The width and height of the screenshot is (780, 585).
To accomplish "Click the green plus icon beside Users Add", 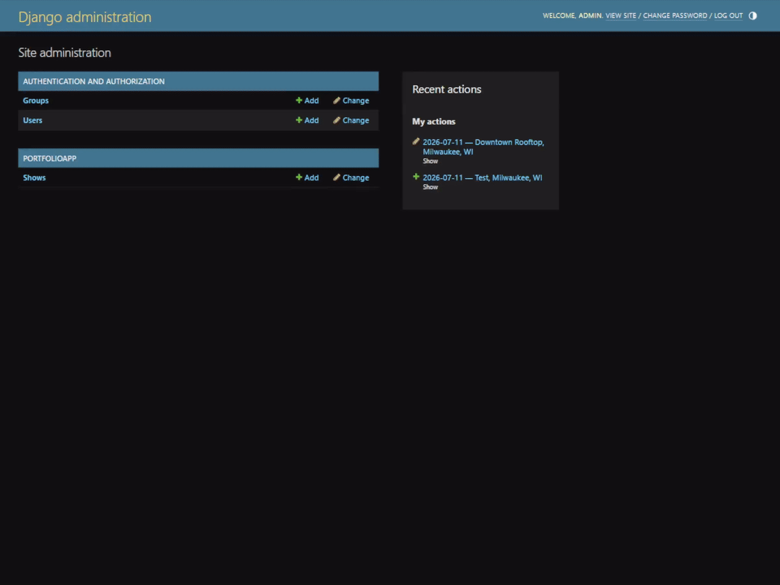I will [x=299, y=120].
